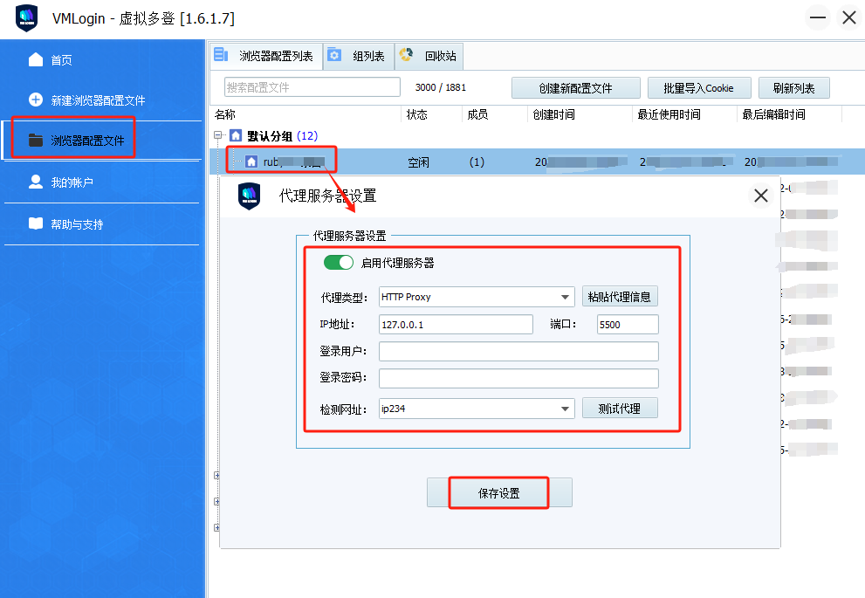Viewport: 865px width, 598px height.
Task: Click the 名称 column header
Action: (x=225, y=114)
